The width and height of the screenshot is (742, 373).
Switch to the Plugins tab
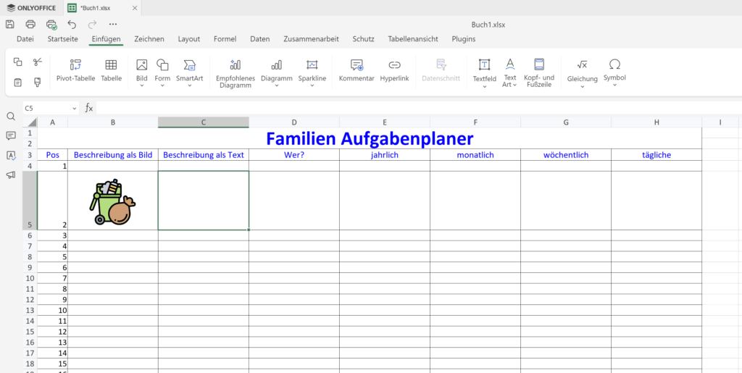coord(463,39)
